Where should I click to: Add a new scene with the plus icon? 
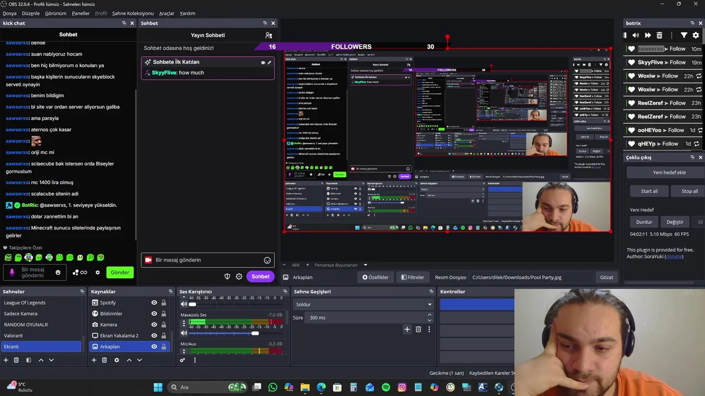click(6, 360)
